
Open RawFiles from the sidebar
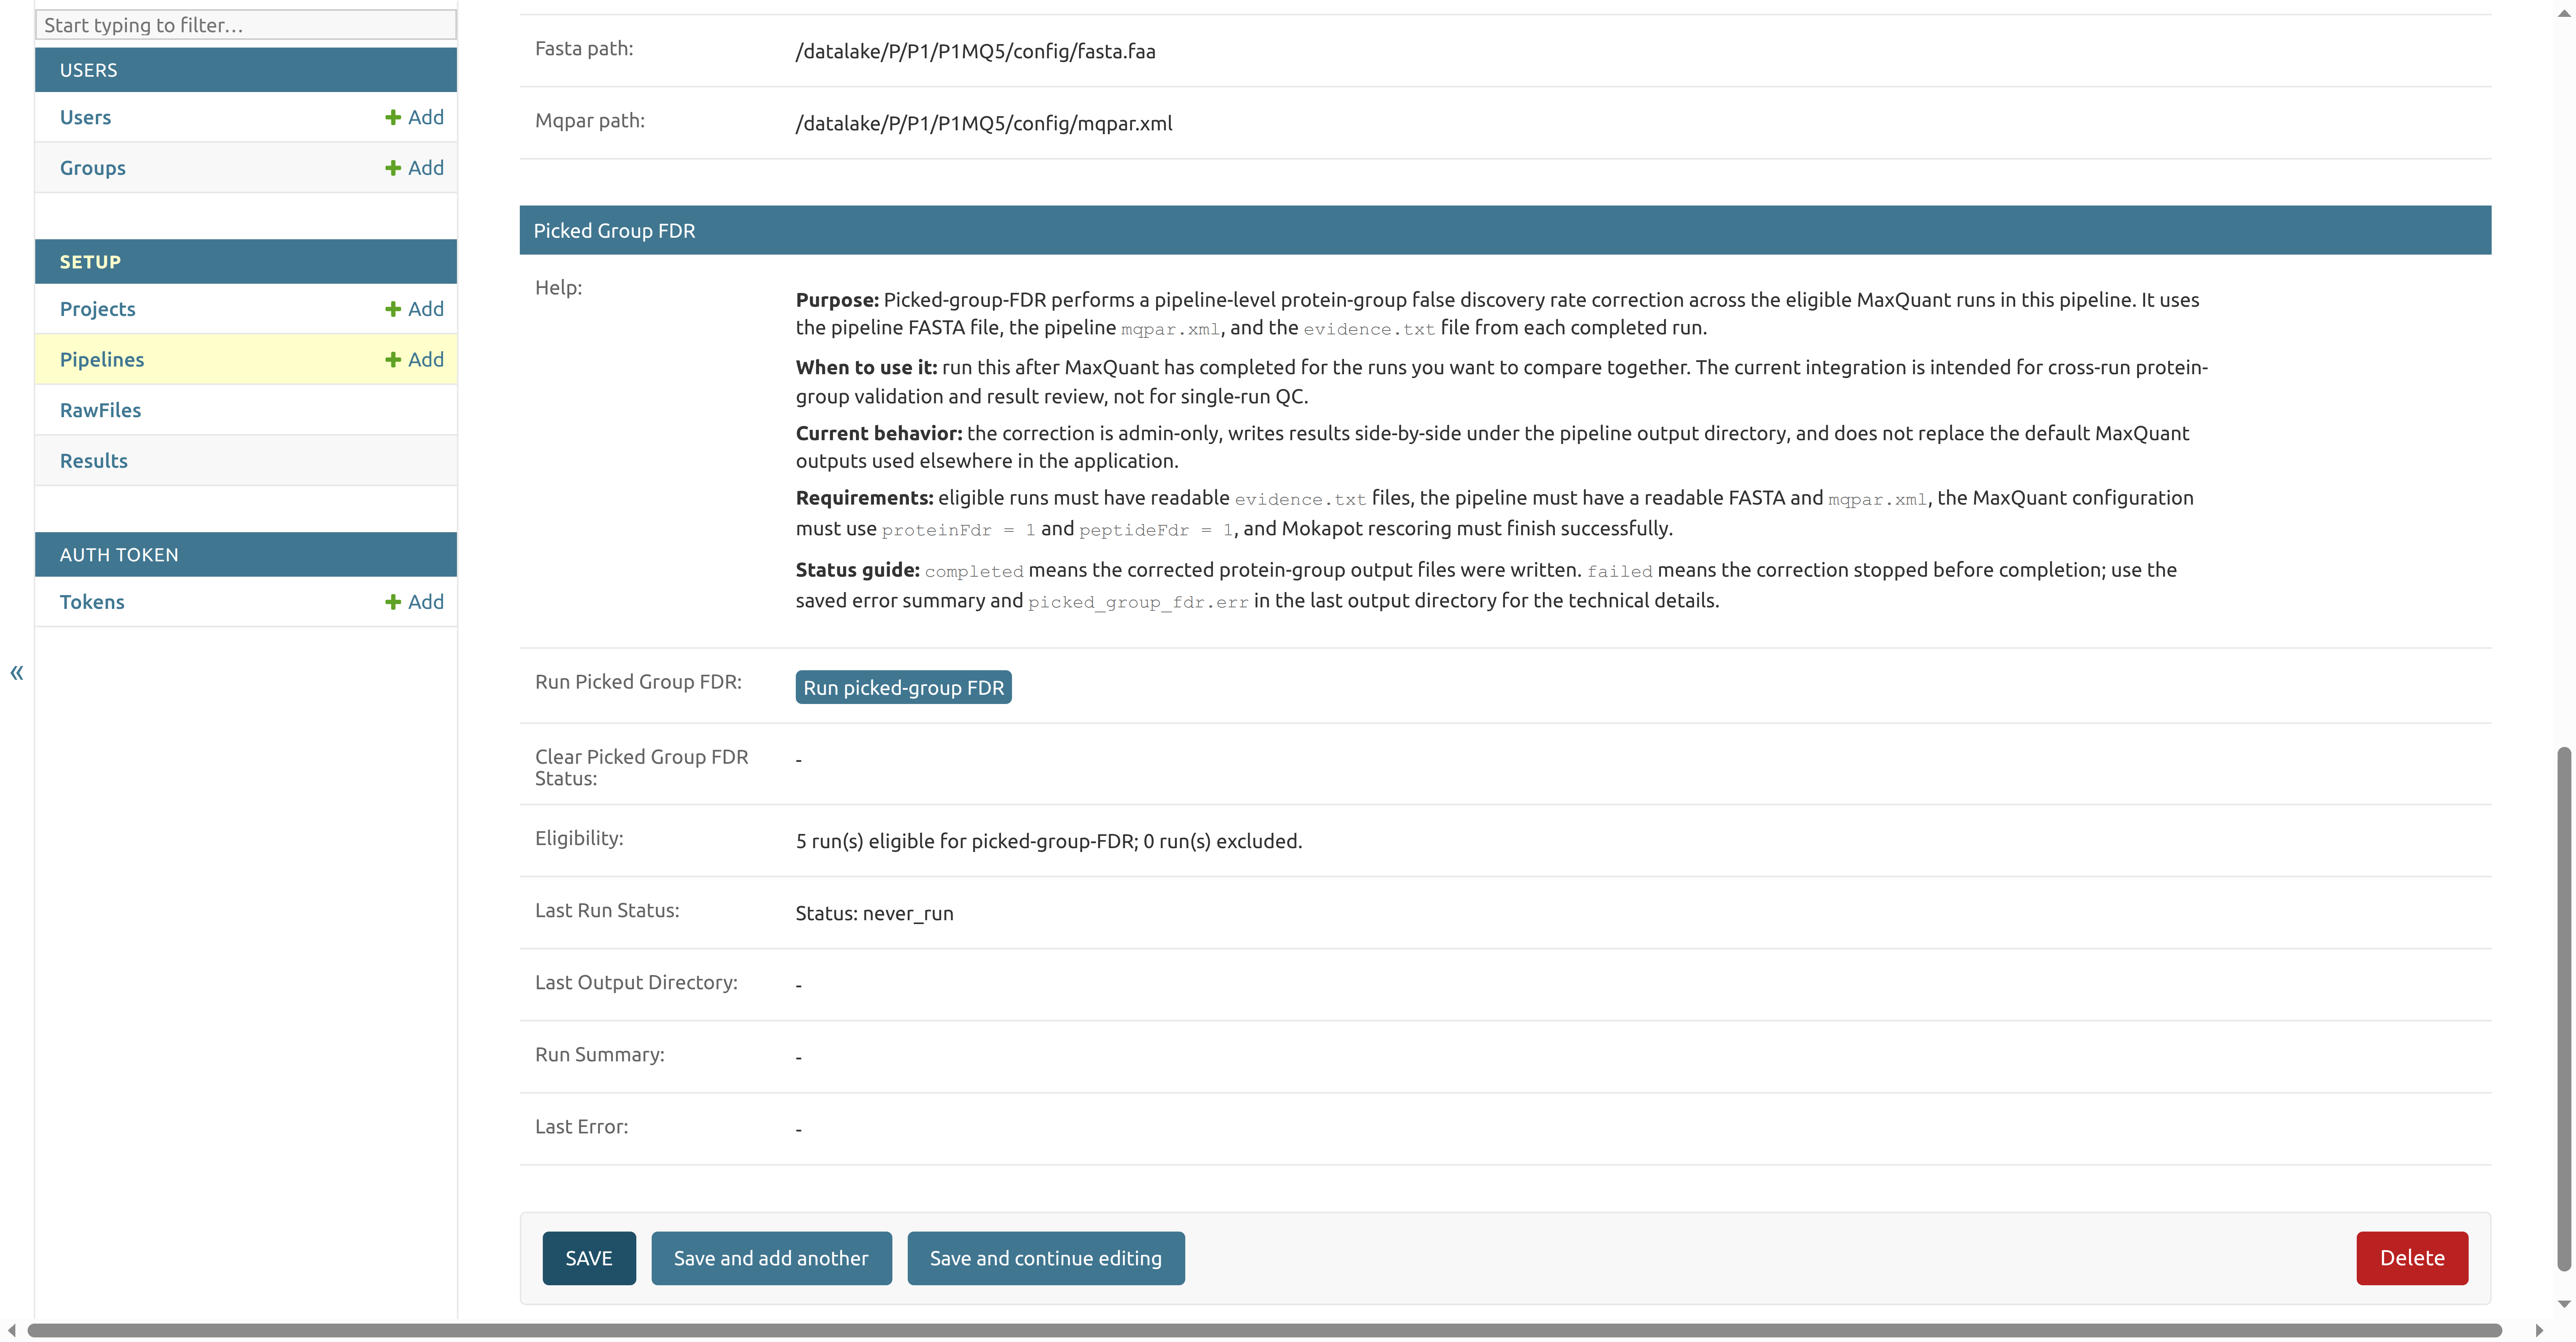(100, 410)
